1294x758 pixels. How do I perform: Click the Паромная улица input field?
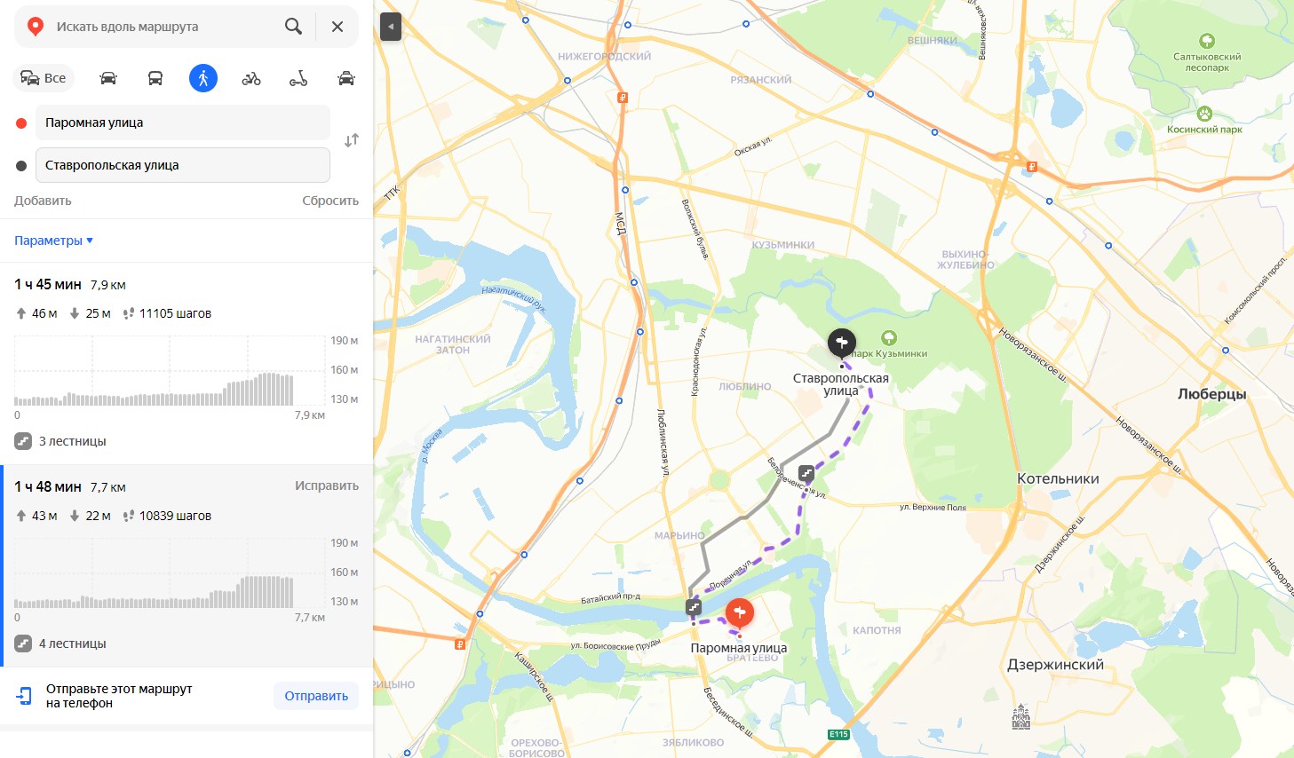point(183,122)
